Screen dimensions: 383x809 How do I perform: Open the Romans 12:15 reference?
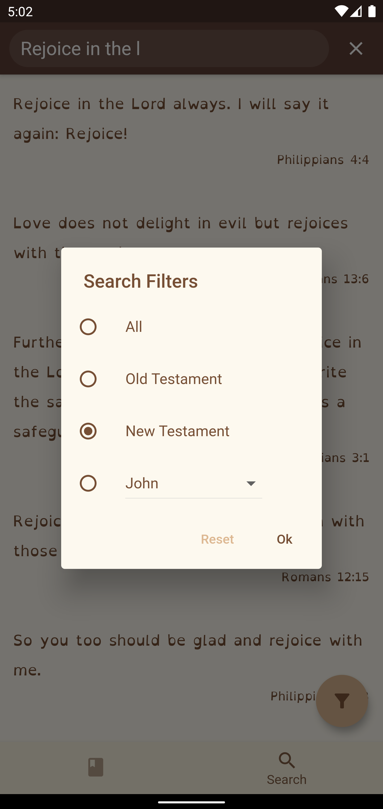click(x=325, y=577)
